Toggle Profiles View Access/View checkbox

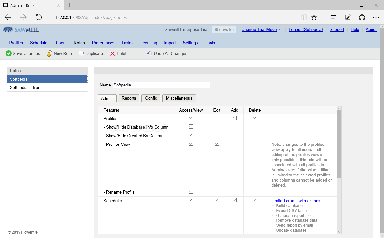pos(191,144)
